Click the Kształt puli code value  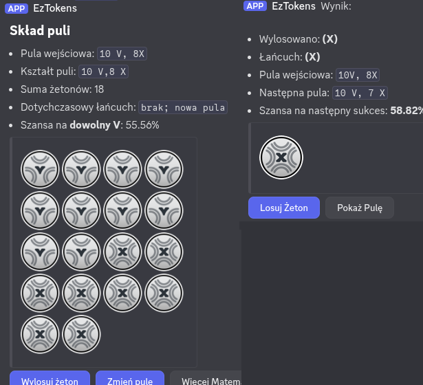[x=104, y=71]
